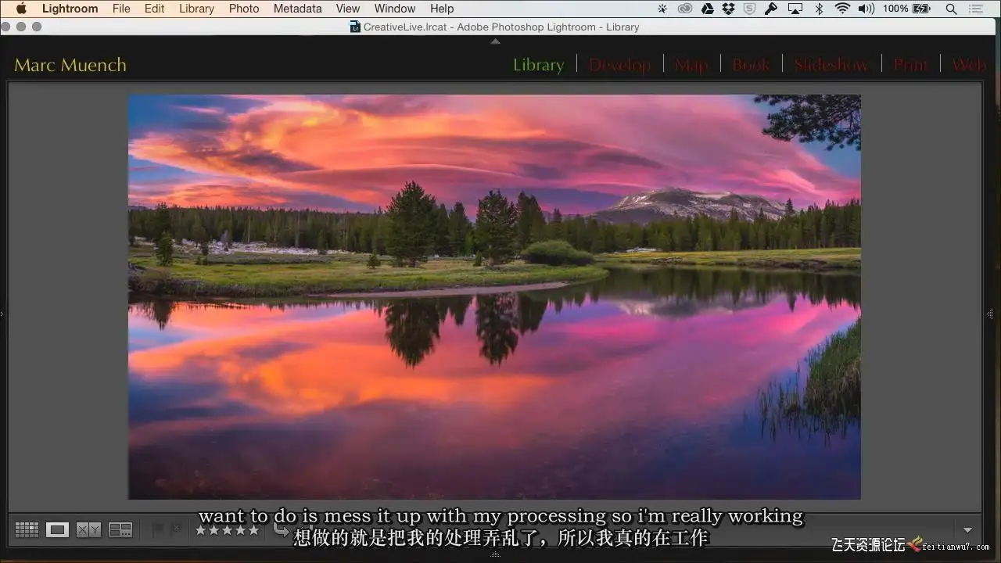Screen dimensions: 1001x563
Task: Switch to the Web module
Action: [969, 65]
